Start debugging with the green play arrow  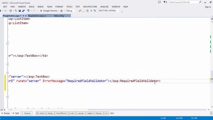(x=41, y=11)
